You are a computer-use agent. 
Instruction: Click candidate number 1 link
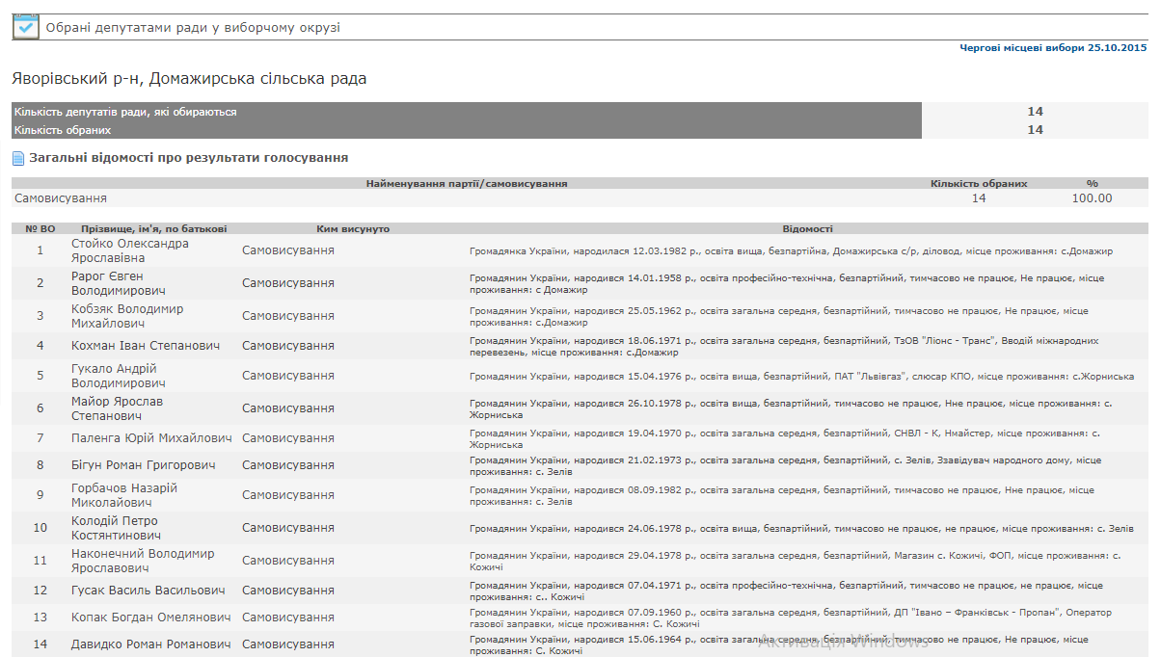coord(40,250)
